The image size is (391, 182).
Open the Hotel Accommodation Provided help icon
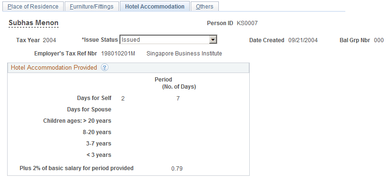pyautogui.click(x=105, y=68)
